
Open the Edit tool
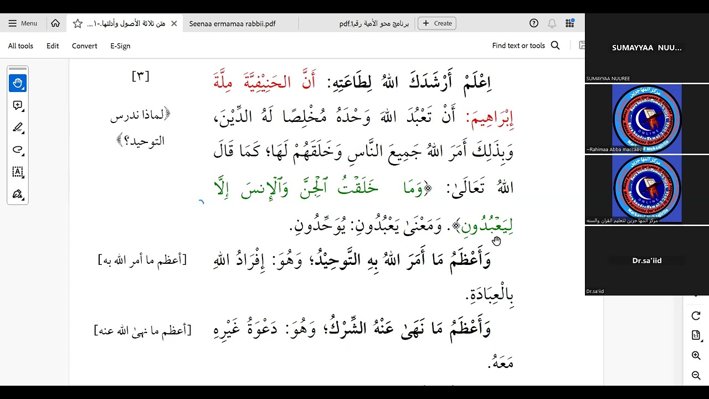(x=53, y=46)
